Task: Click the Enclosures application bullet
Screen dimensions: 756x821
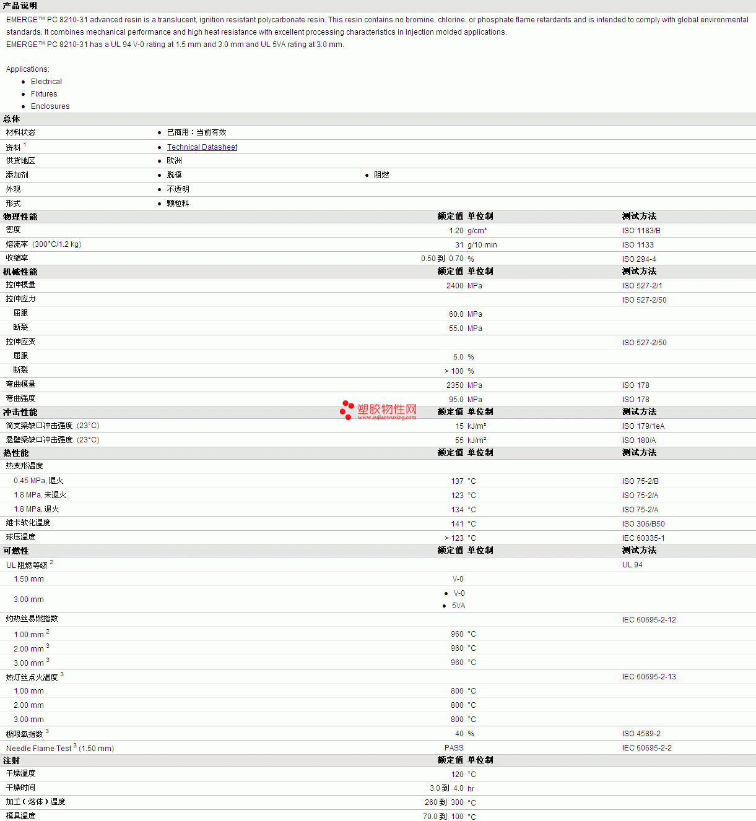Action: coord(50,106)
